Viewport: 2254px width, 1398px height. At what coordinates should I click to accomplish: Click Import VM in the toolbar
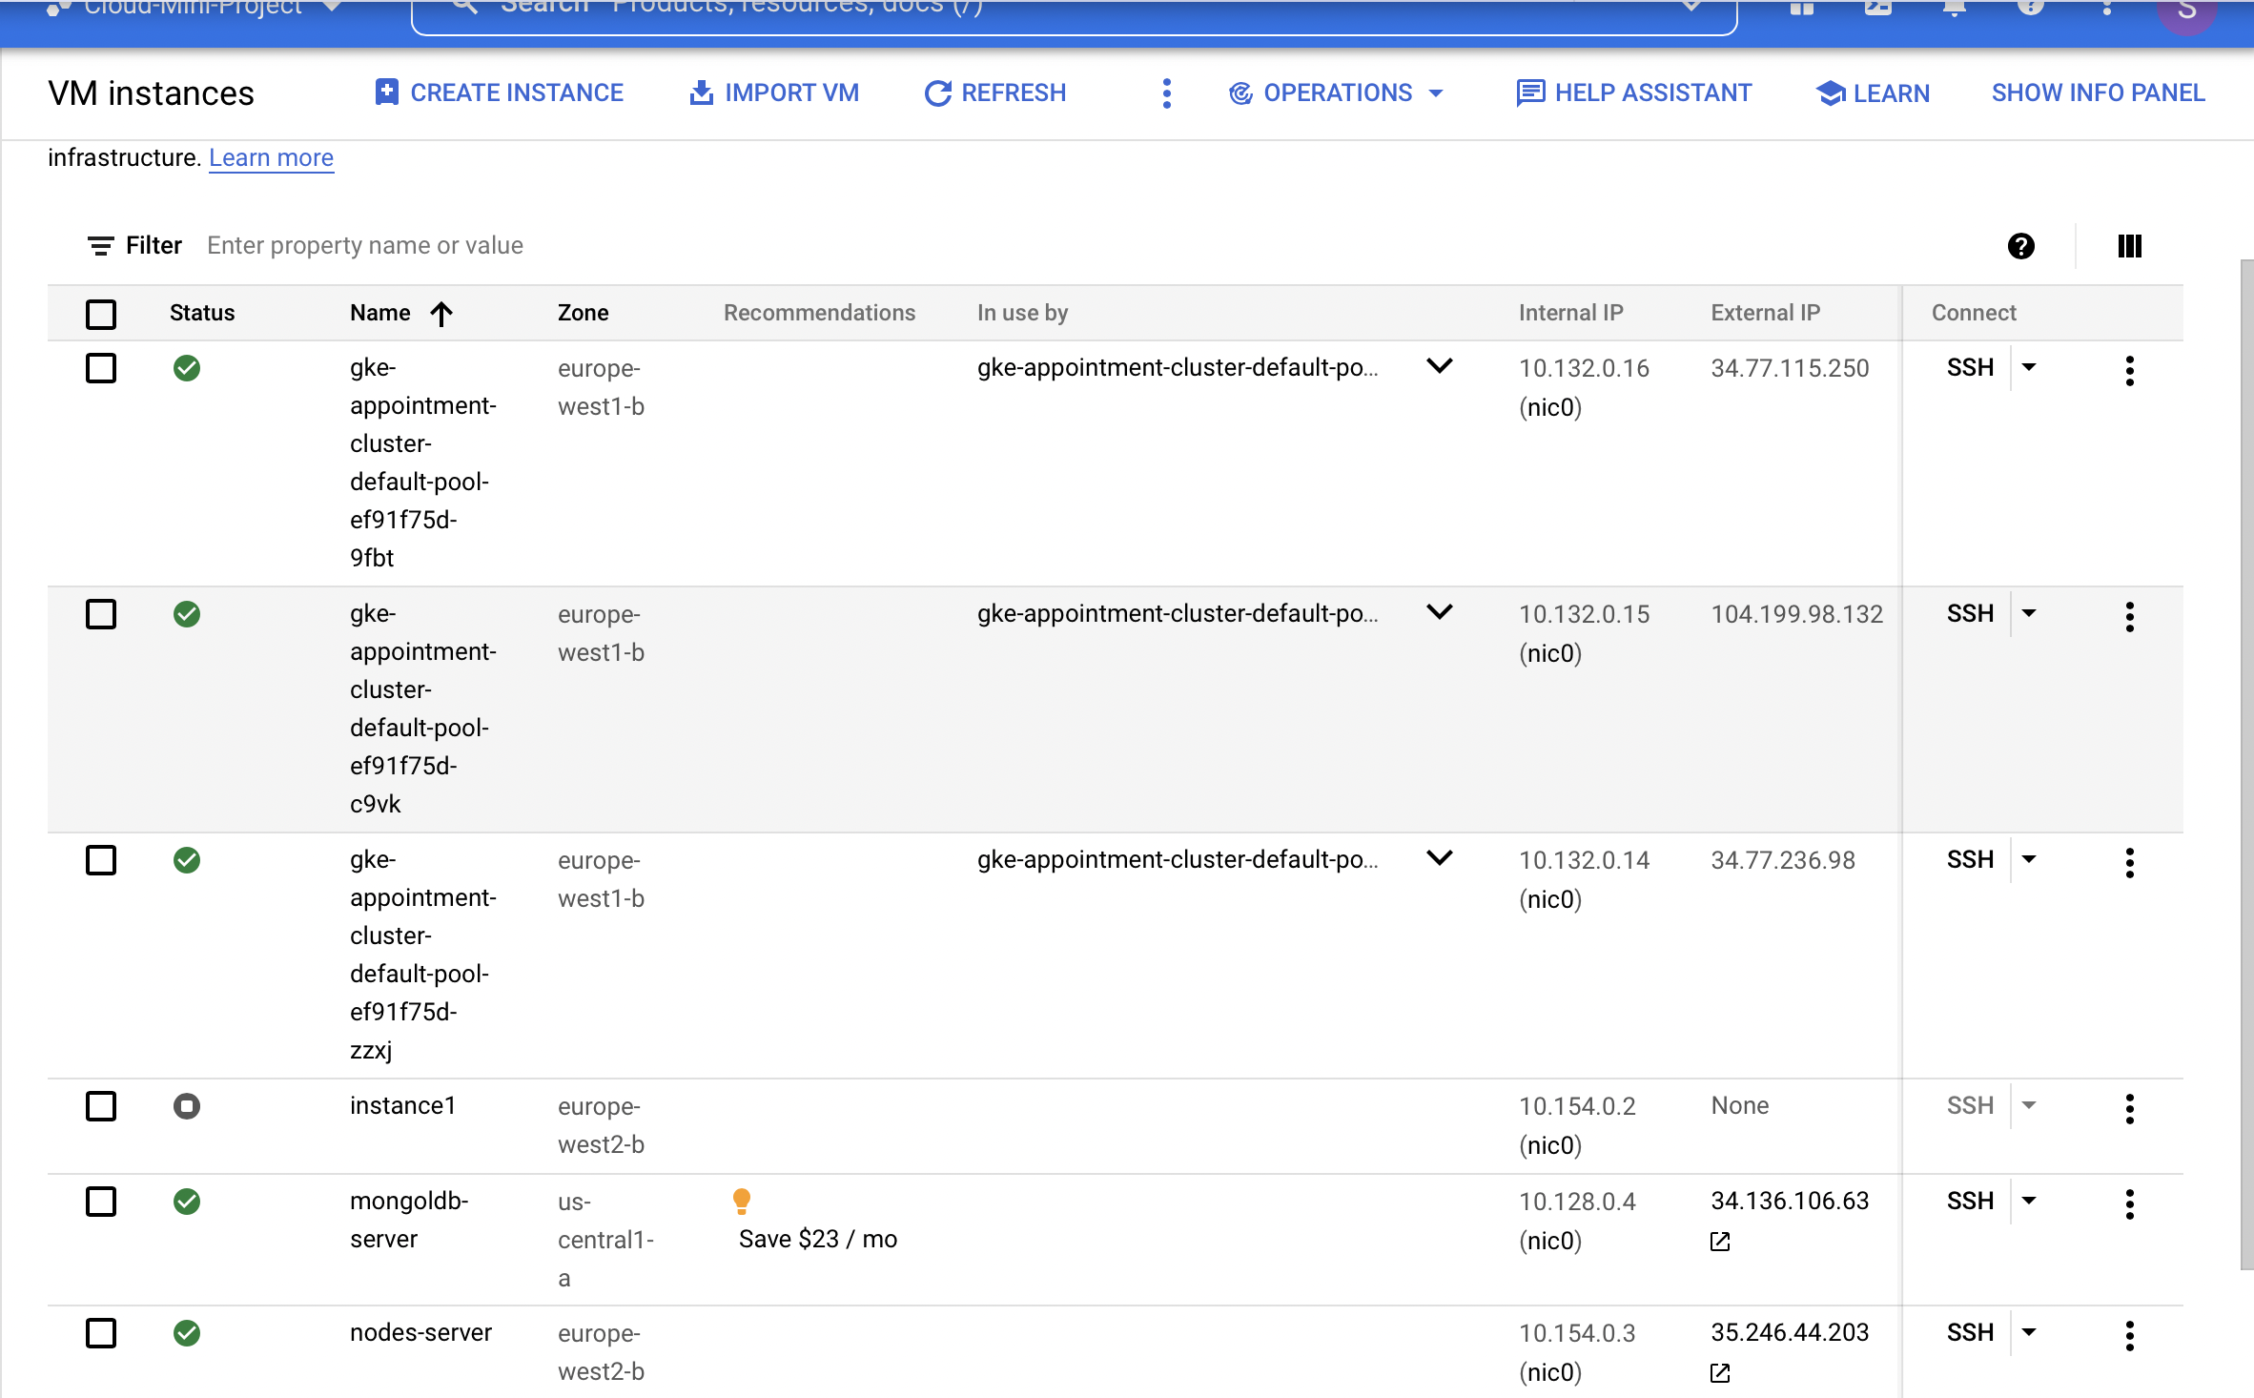click(x=774, y=93)
